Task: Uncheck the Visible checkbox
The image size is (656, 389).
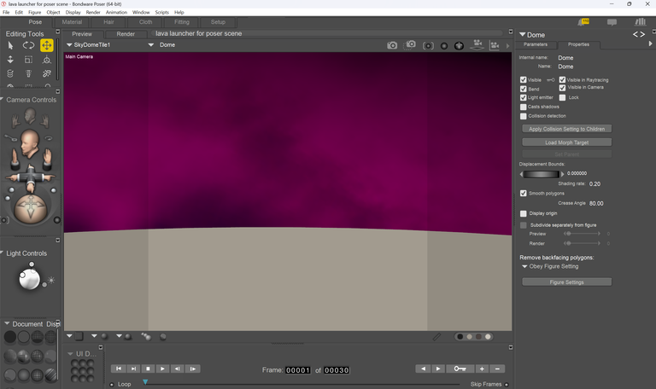Action: pyautogui.click(x=523, y=79)
